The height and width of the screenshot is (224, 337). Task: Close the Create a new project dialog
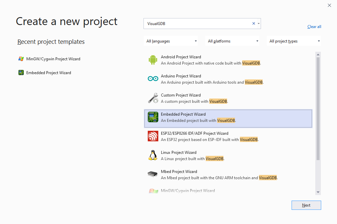(x=329, y=5)
